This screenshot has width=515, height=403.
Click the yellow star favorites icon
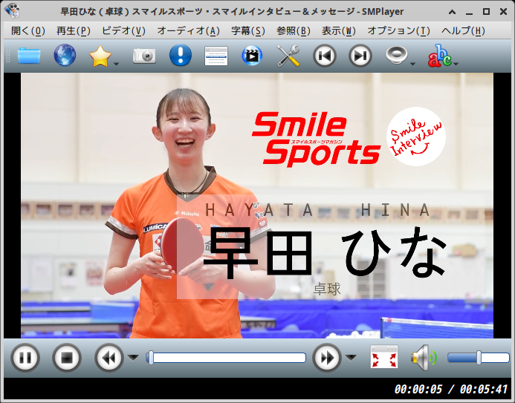click(100, 56)
